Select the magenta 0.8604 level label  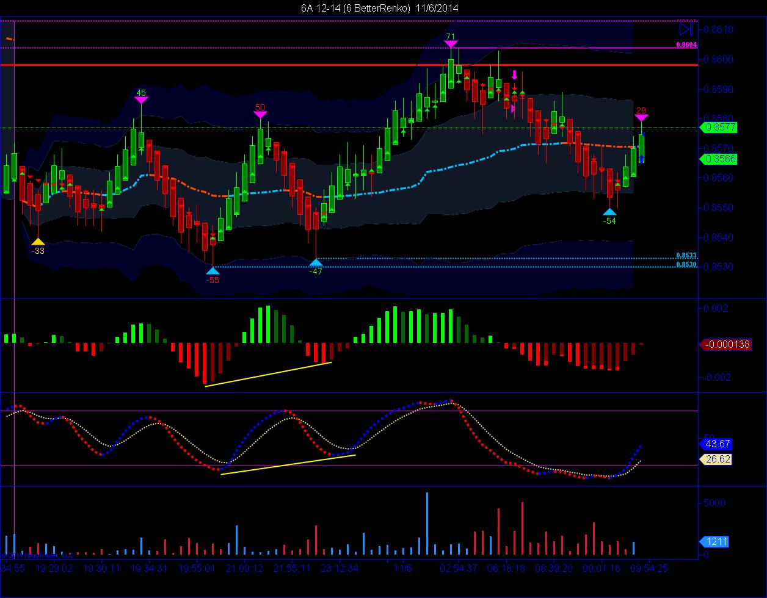click(x=686, y=45)
